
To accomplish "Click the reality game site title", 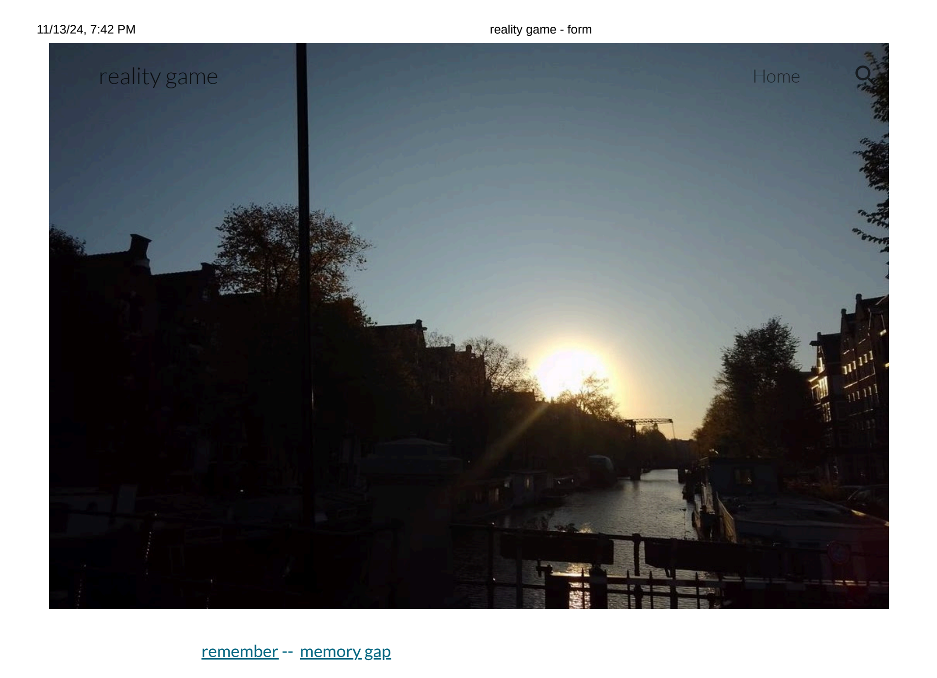I will point(158,77).
